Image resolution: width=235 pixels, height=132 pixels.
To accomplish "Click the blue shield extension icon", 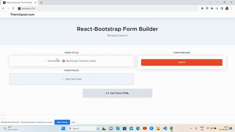I will 207,8.
